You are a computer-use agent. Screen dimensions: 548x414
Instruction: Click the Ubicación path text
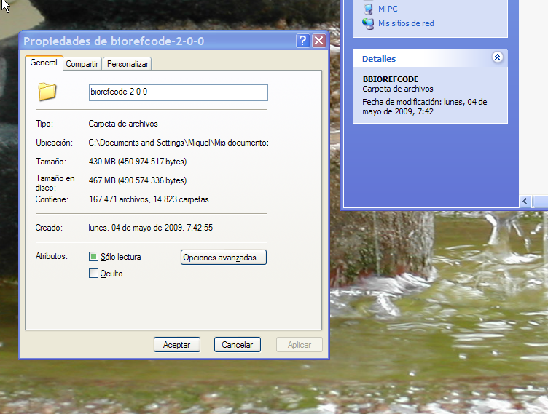178,143
